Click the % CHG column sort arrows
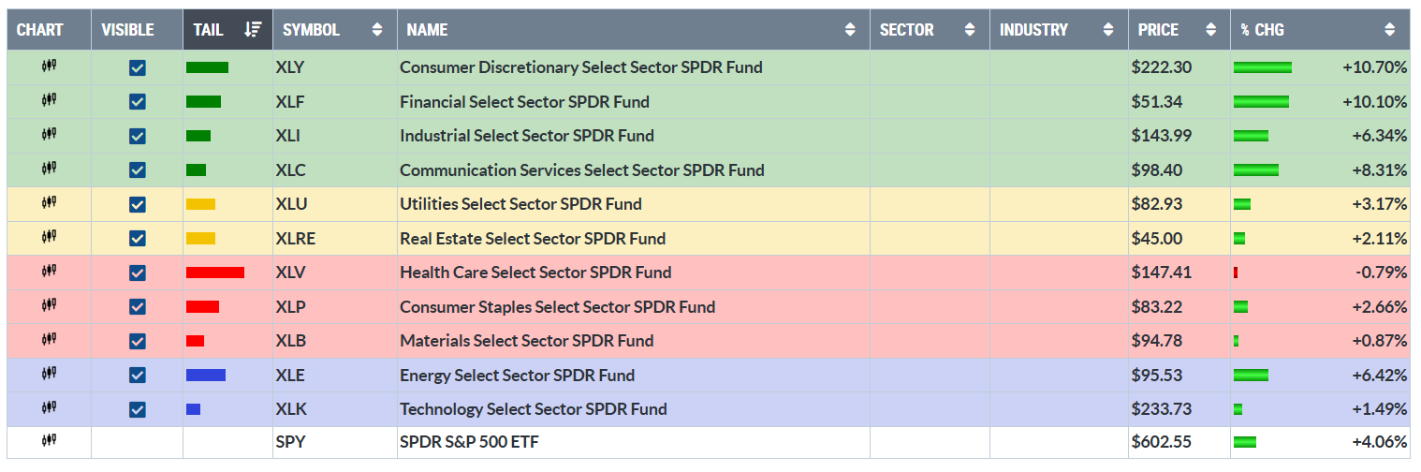Screen dimensions: 1421x472 (1390, 30)
